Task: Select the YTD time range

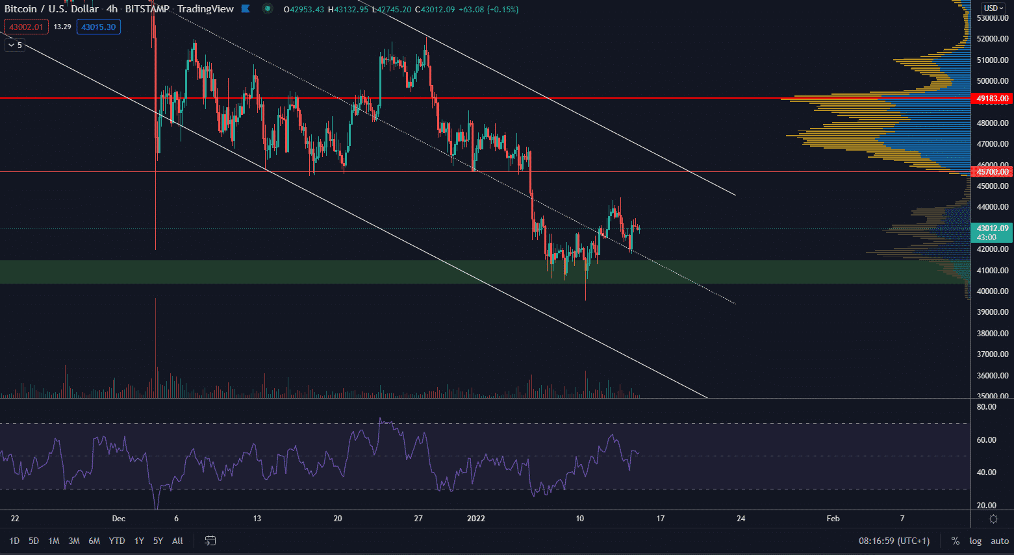Action: [117, 541]
